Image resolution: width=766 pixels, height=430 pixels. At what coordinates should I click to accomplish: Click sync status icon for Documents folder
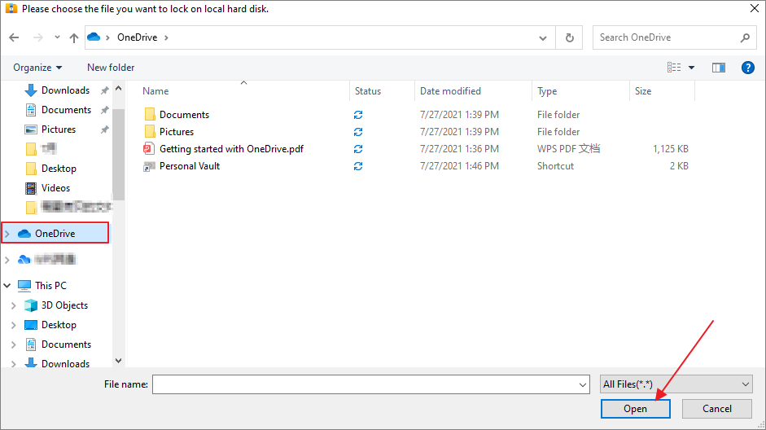click(358, 115)
